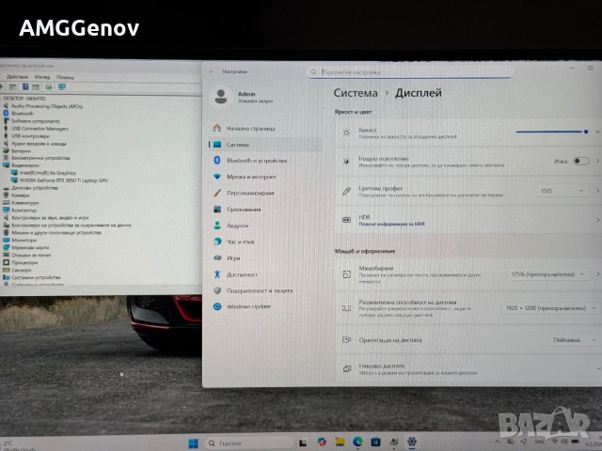This screenshot has height=451, width=602.
Task: Open Ориентация на дисплея dropdown
Action: click(x=575, y=340)
